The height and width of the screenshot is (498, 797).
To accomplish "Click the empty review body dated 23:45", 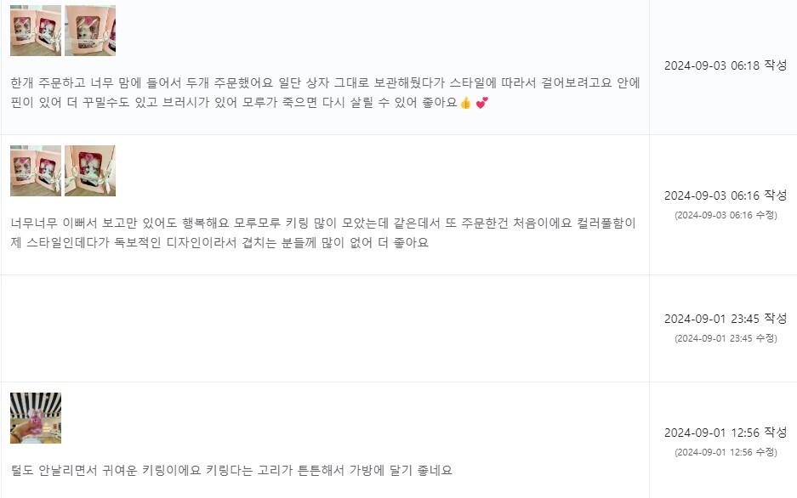I will point(323,329).
